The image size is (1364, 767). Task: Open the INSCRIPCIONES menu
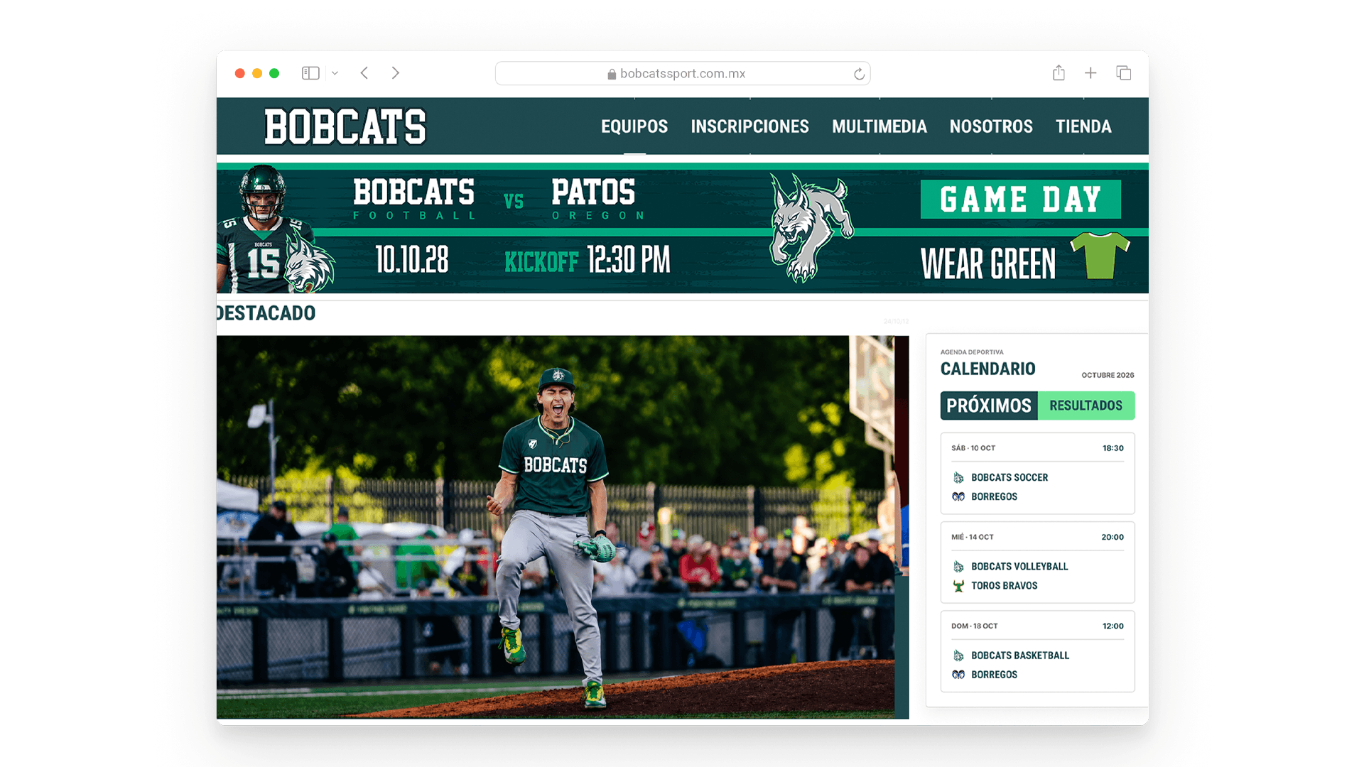click(x=749, y=126)
